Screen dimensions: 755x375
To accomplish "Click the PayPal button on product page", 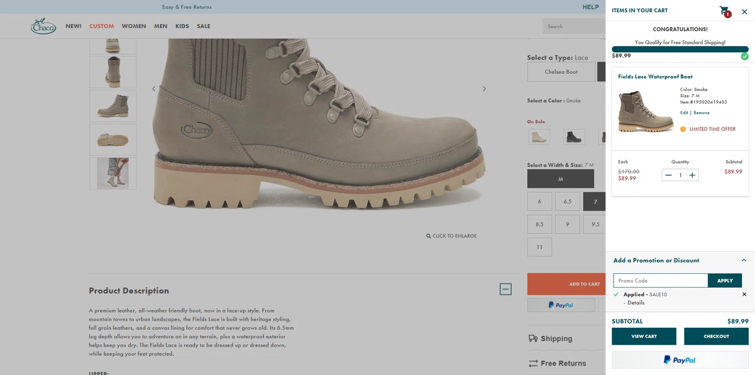I will tap(561, 305).
